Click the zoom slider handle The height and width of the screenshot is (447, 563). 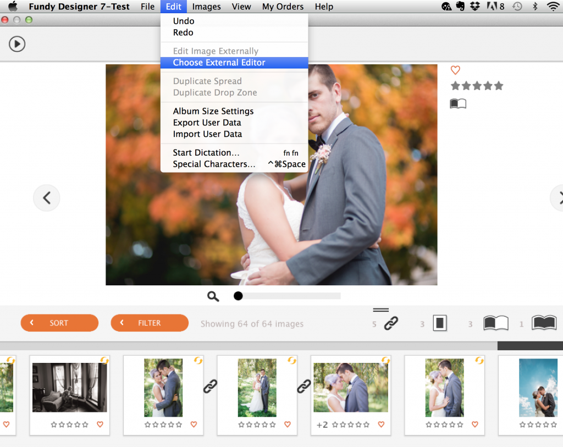coord(238,296)
